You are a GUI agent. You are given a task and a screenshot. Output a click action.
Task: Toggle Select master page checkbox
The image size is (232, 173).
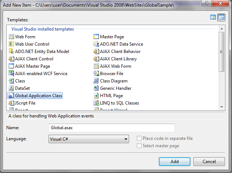tap(139, 146)
